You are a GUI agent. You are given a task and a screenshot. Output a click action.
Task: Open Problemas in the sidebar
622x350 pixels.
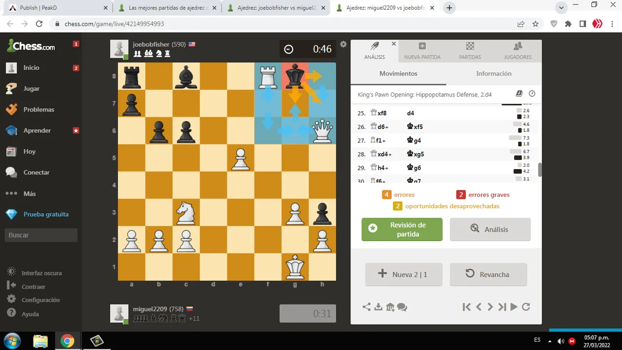pos(39,109)
